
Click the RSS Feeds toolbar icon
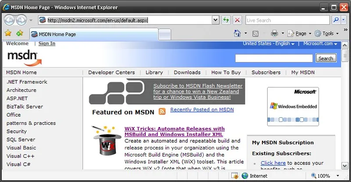click(255, 34)
